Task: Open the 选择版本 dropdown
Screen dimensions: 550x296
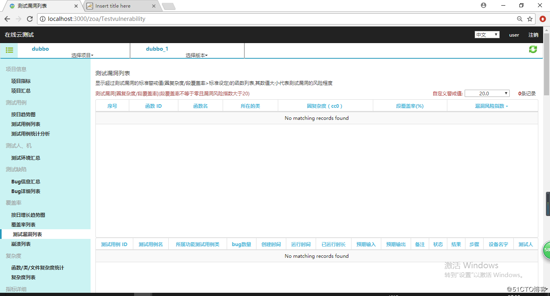Action: 196,55
